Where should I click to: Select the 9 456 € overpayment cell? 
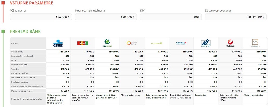230,87
